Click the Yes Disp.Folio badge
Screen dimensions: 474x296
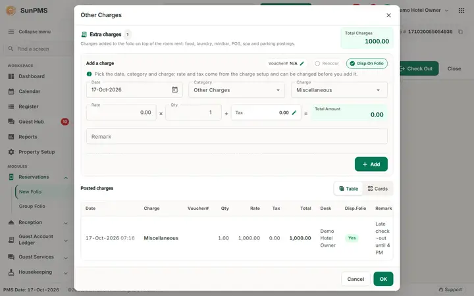pos(352,238)
